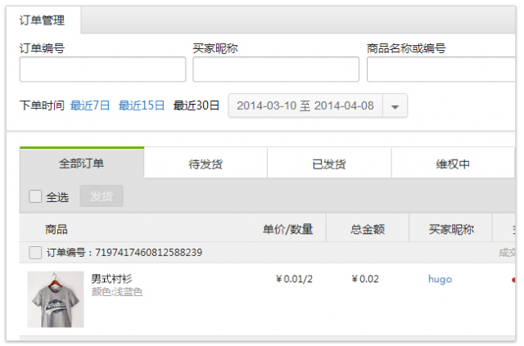
Task: Select the 最近15日 time filter
Action: click(x=141, y=106)
